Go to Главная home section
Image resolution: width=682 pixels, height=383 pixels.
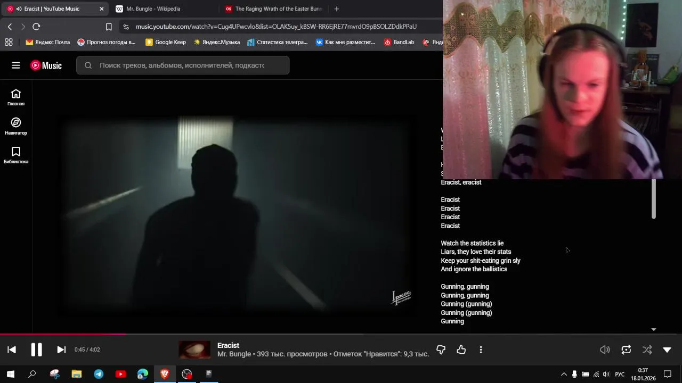(x=16, y=97)
